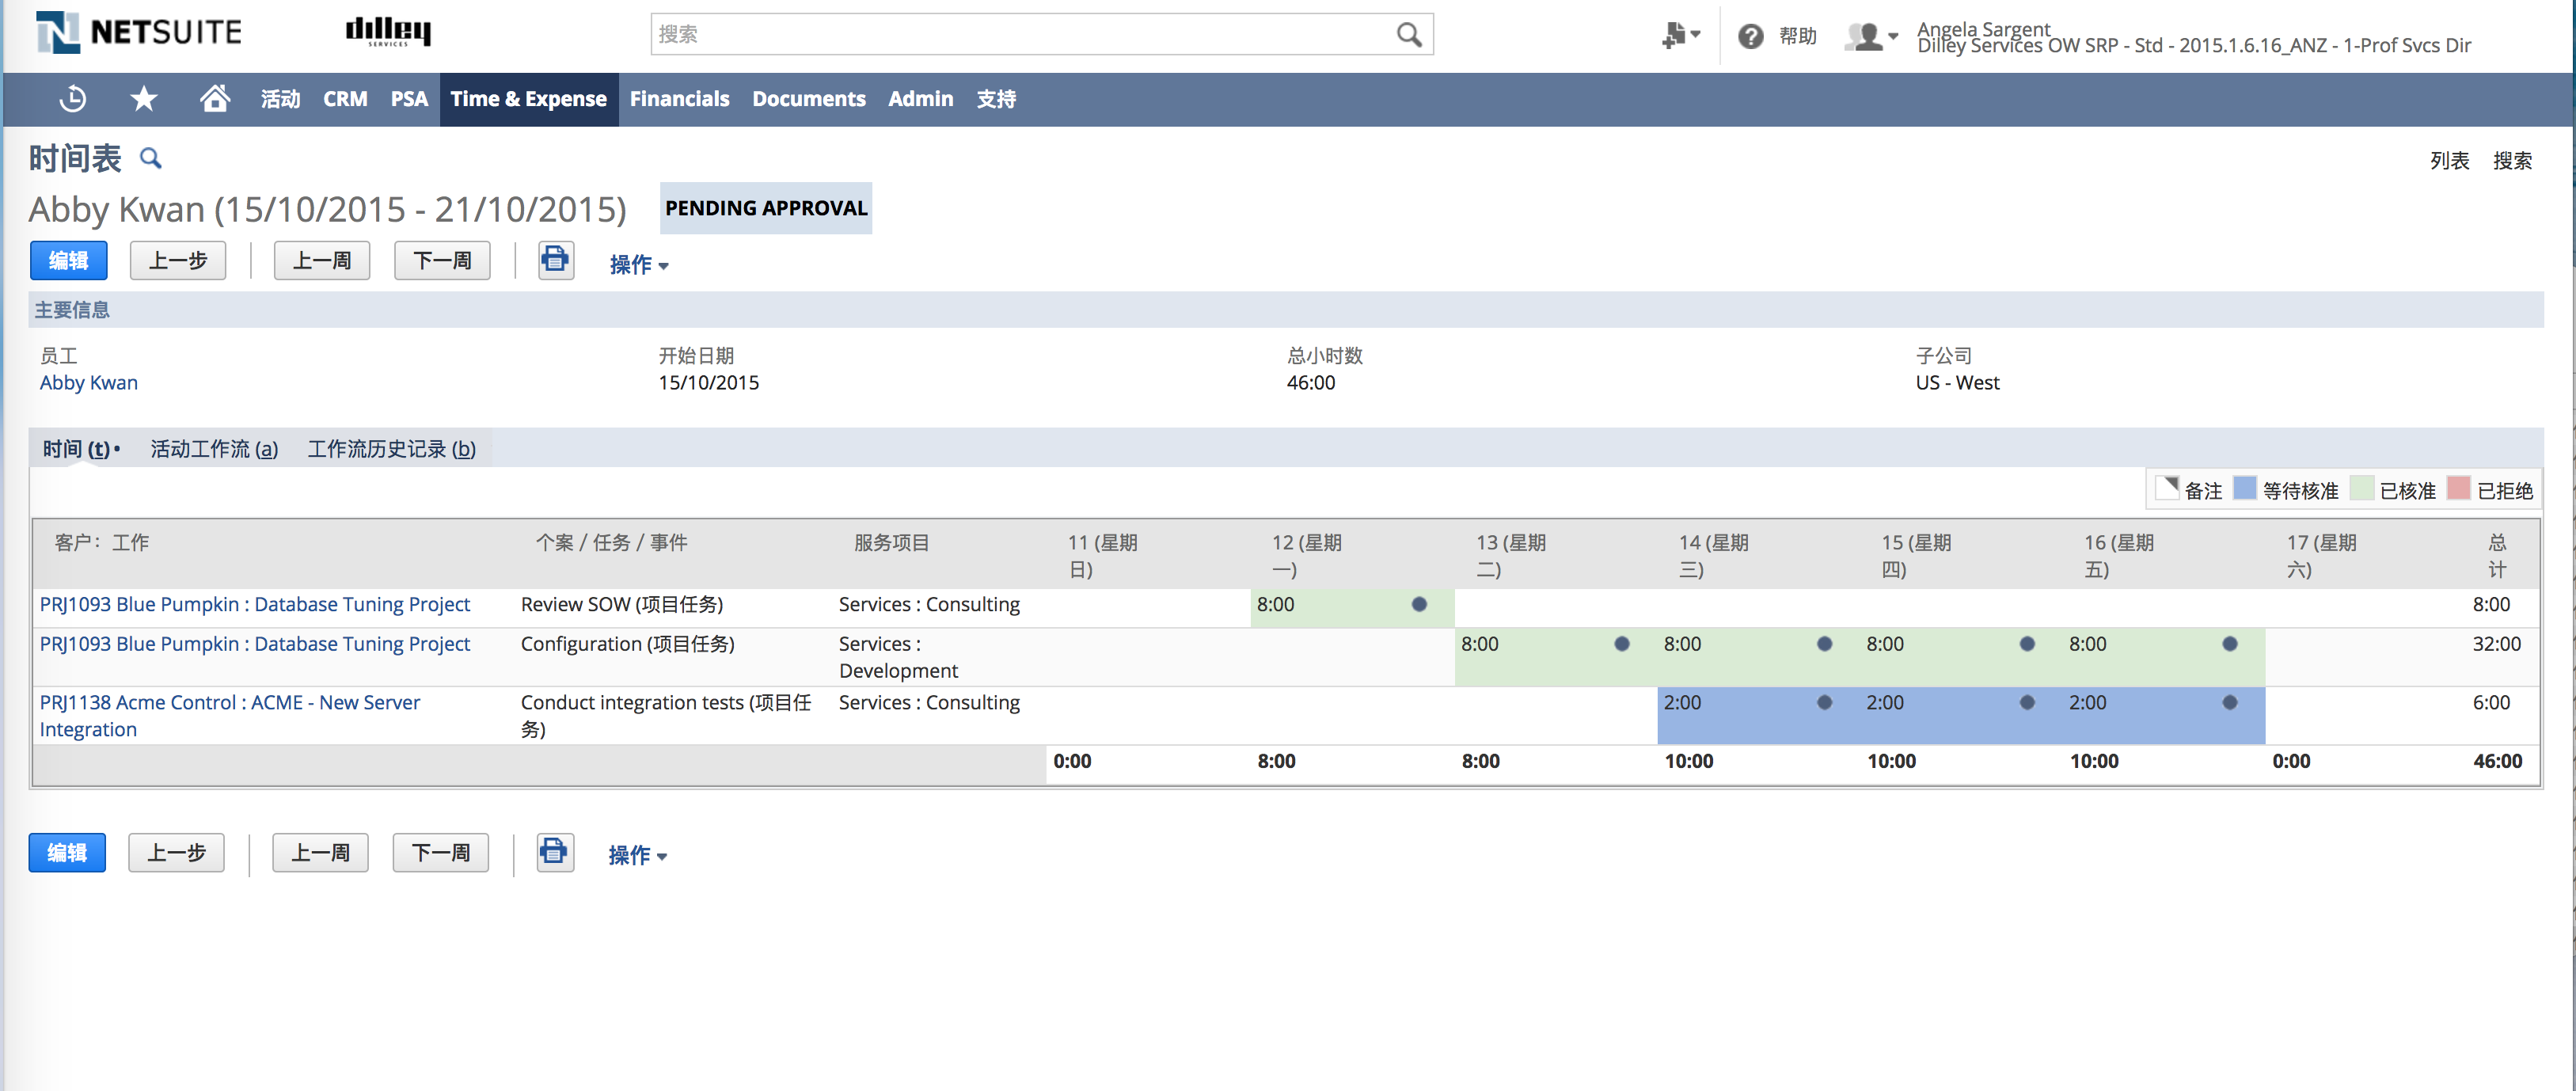Image resolution: width=2576 pixels, height=1091 pixels.
Task: Click the bottom print icon
Action: point(554,852)
